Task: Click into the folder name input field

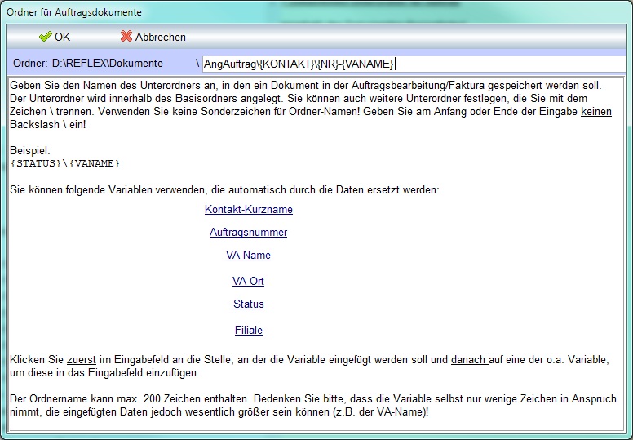Action: tap(414, 64)
